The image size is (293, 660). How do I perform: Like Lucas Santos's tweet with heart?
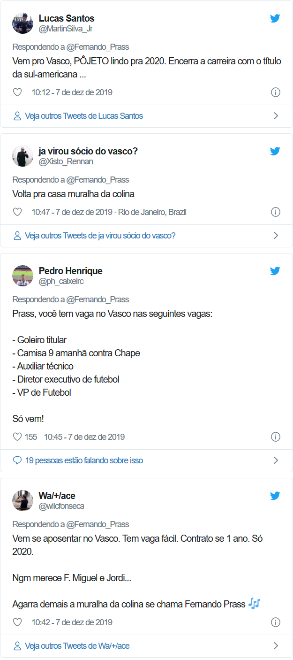17,92
